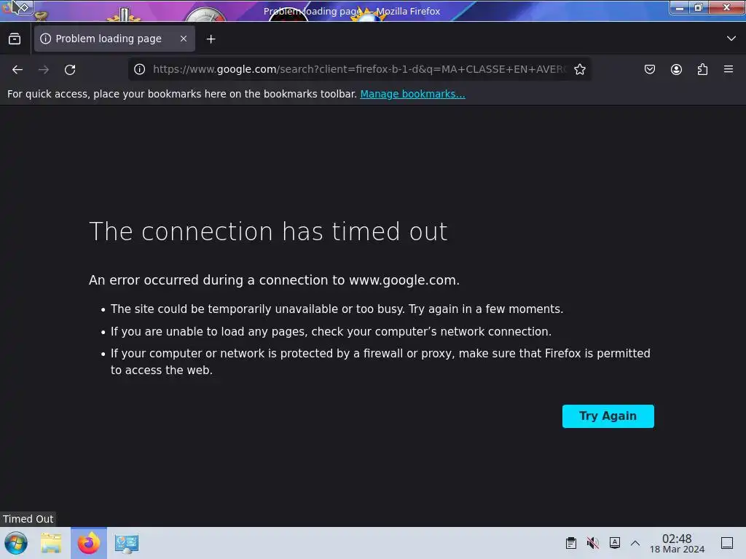The image size is (746, 559).
Task: Go forward one page
Action: click(44, 69)
